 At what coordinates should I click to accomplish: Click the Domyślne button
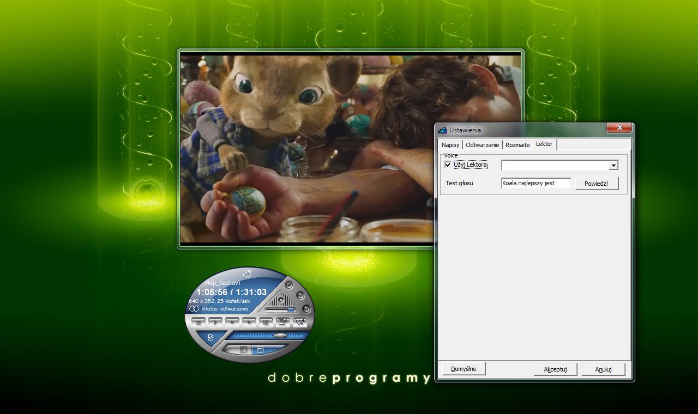[464, 369]
